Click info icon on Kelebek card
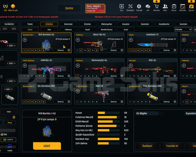 (175, 50)
